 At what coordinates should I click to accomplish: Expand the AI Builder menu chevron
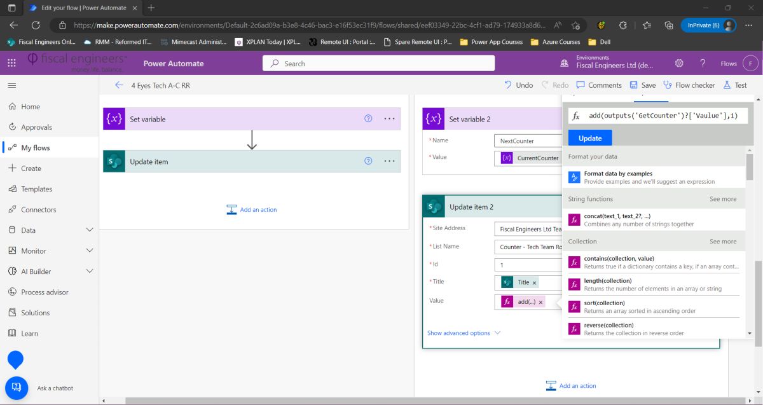[x=90, y=271]
